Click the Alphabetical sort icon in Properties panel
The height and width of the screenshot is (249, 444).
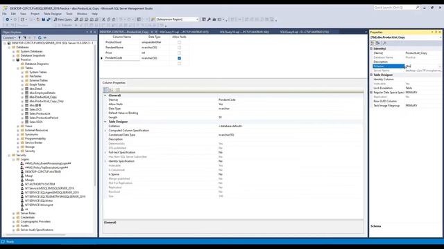[x=377, y=43]
